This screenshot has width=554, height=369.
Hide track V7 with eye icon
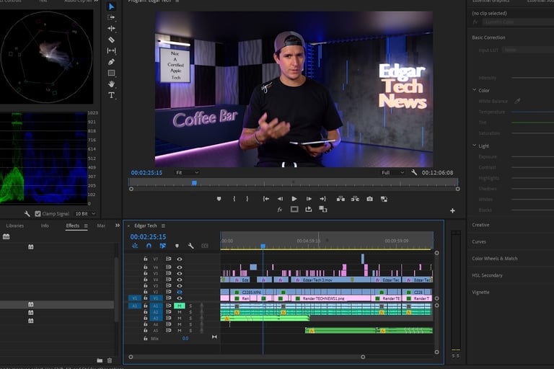point(180,259)
